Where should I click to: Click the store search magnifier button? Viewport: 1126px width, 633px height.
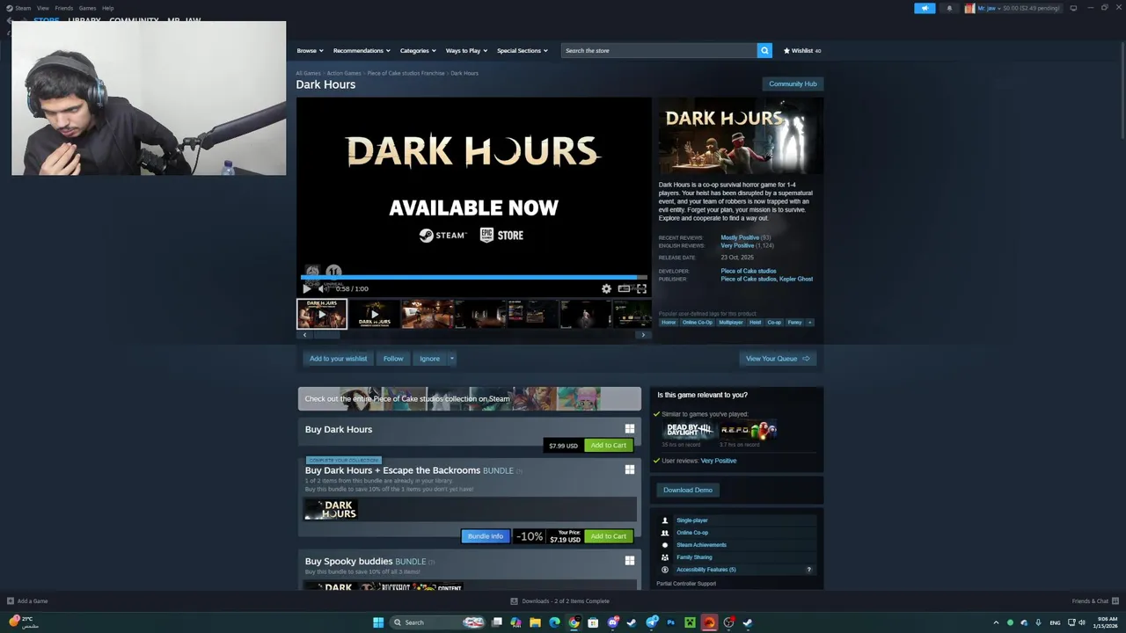click(764, 50)
